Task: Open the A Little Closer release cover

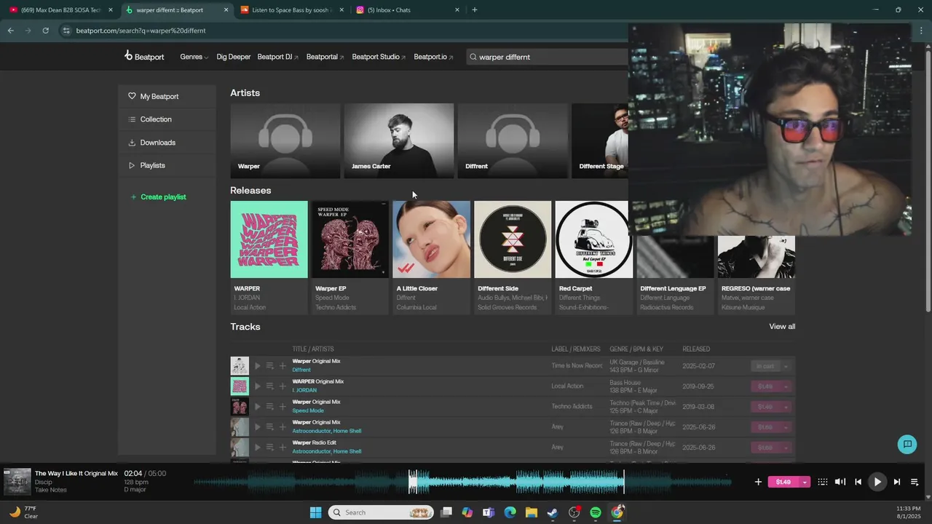Action: [431, 239]
